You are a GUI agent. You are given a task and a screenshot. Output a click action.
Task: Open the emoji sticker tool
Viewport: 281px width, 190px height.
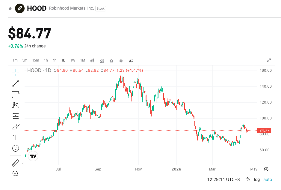click(x=15, y=148)
